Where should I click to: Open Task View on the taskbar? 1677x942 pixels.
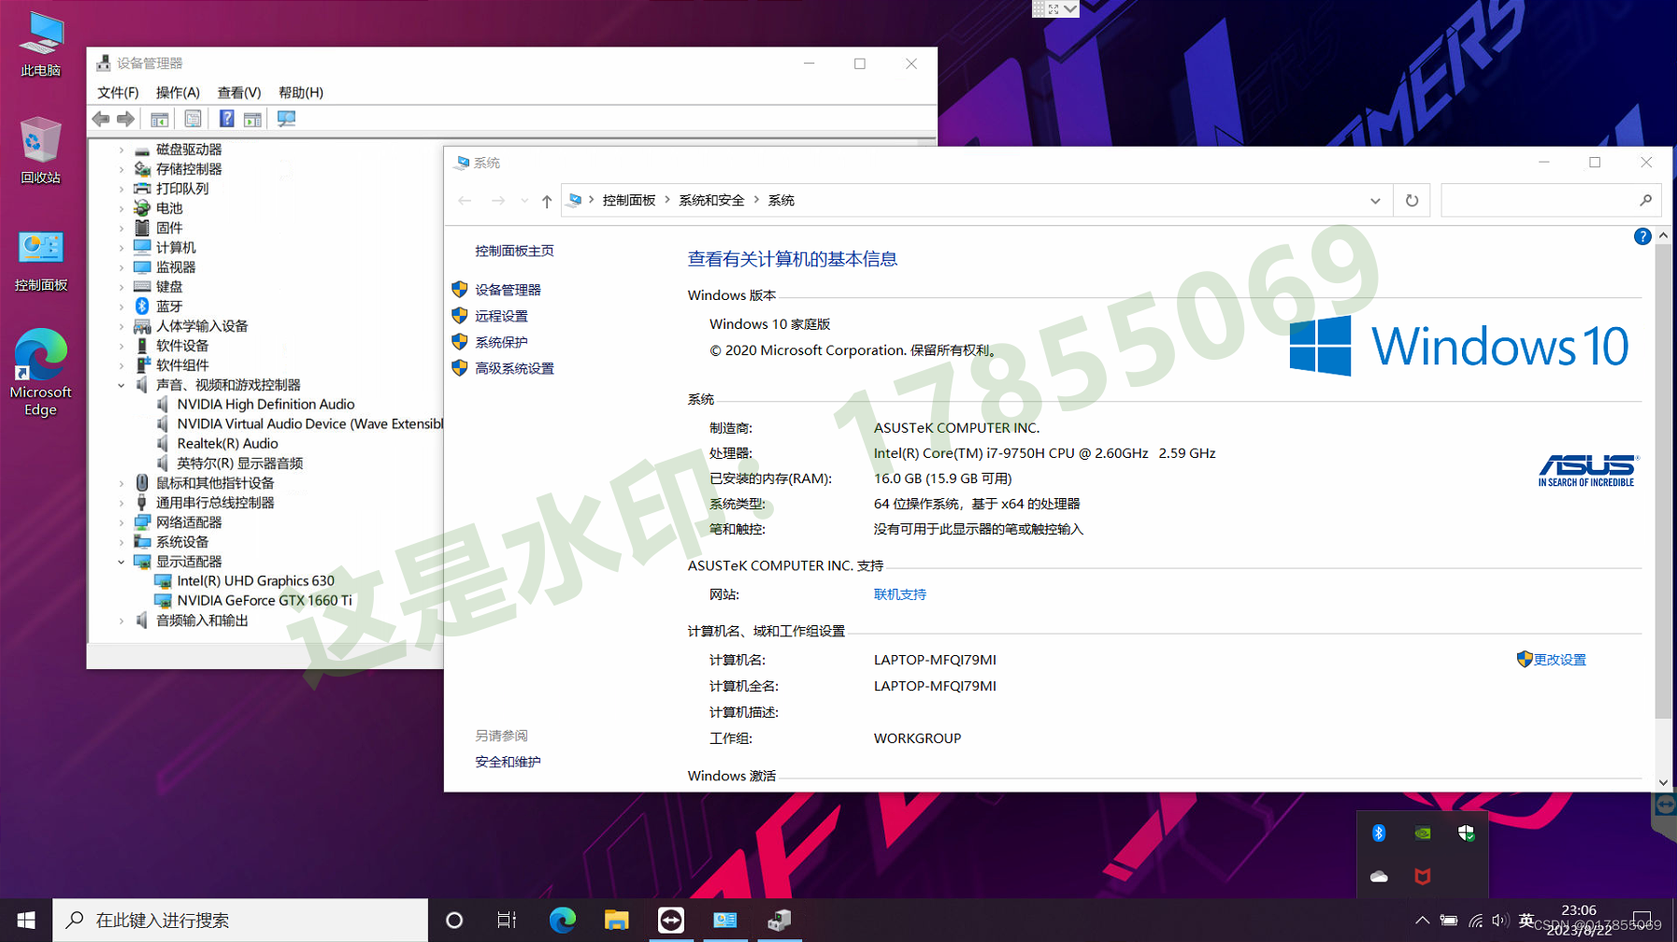[507, 921]
